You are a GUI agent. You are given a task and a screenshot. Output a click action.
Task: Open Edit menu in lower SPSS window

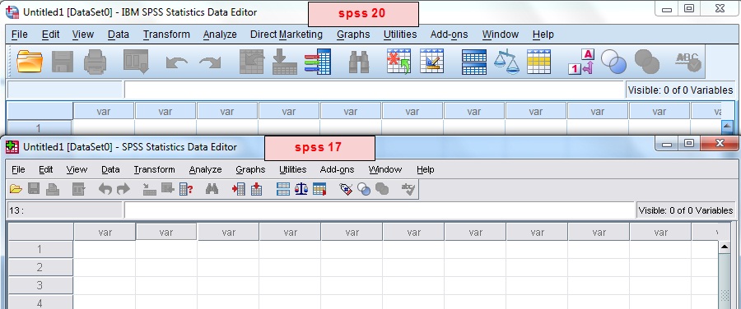tap(46, 169)
